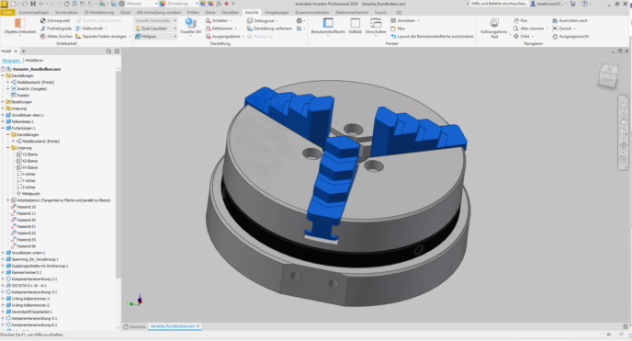Switch to Zusammenfügen ribbon tab

click(x=34, y=13)
